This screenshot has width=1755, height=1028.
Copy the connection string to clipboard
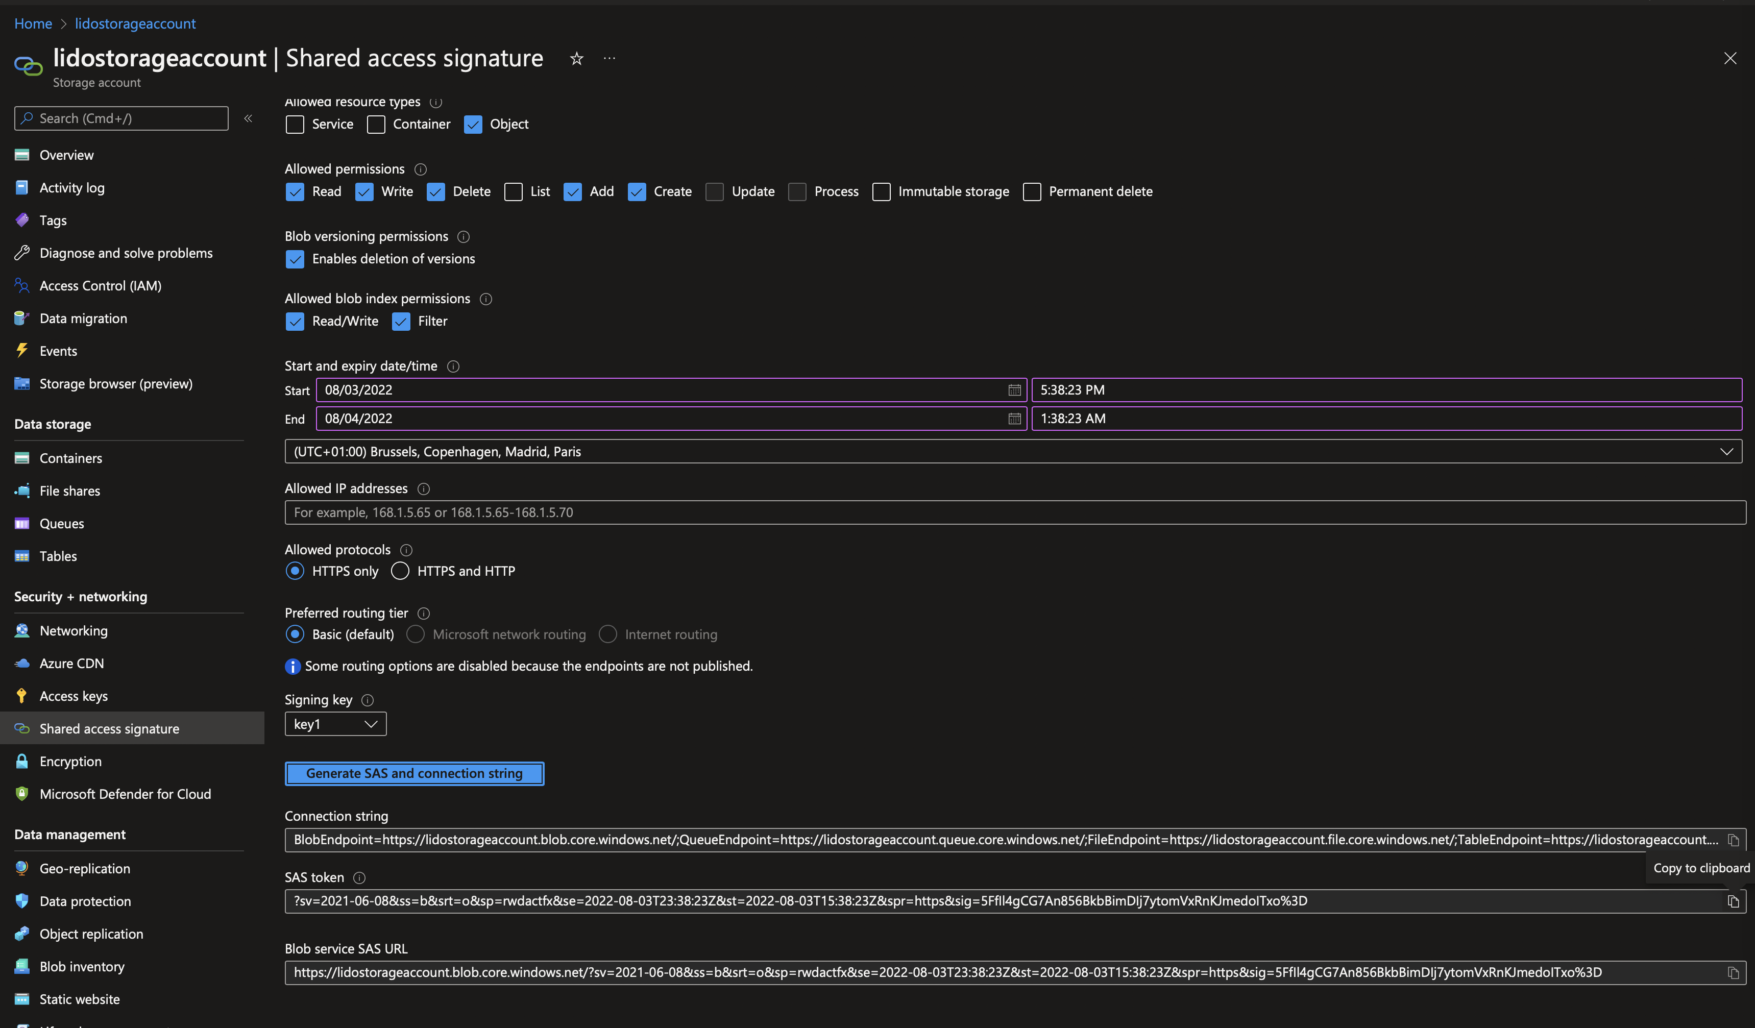coord(1733,840)
